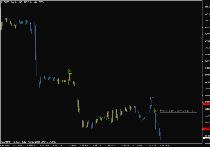The width and height of the screenshot is (210, 147).
Task: Click the 1.22770 price axis label
Action: click(207, 123)
